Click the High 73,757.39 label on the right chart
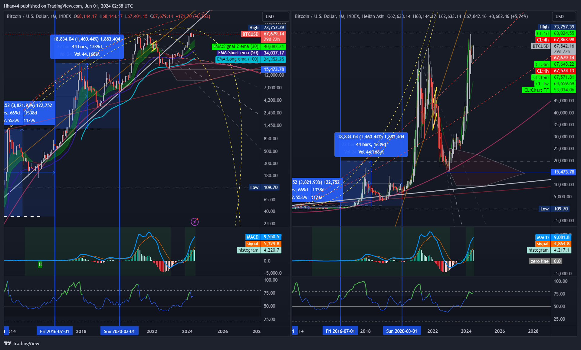The height and width of the screenshot is (350, 581). [557, 27]
